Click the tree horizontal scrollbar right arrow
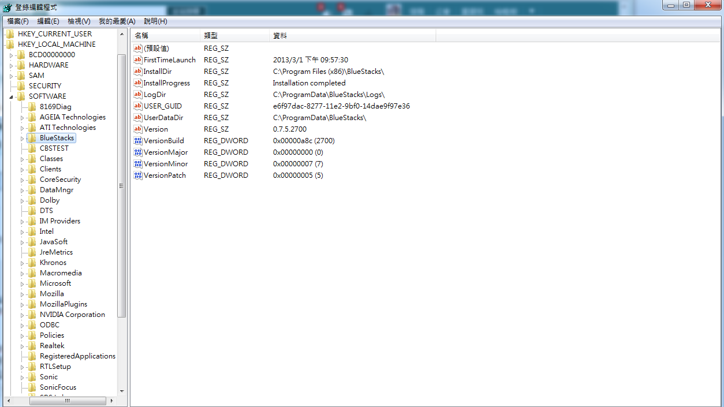This screenshot has height=407, width=724. [x=111, y=401]
